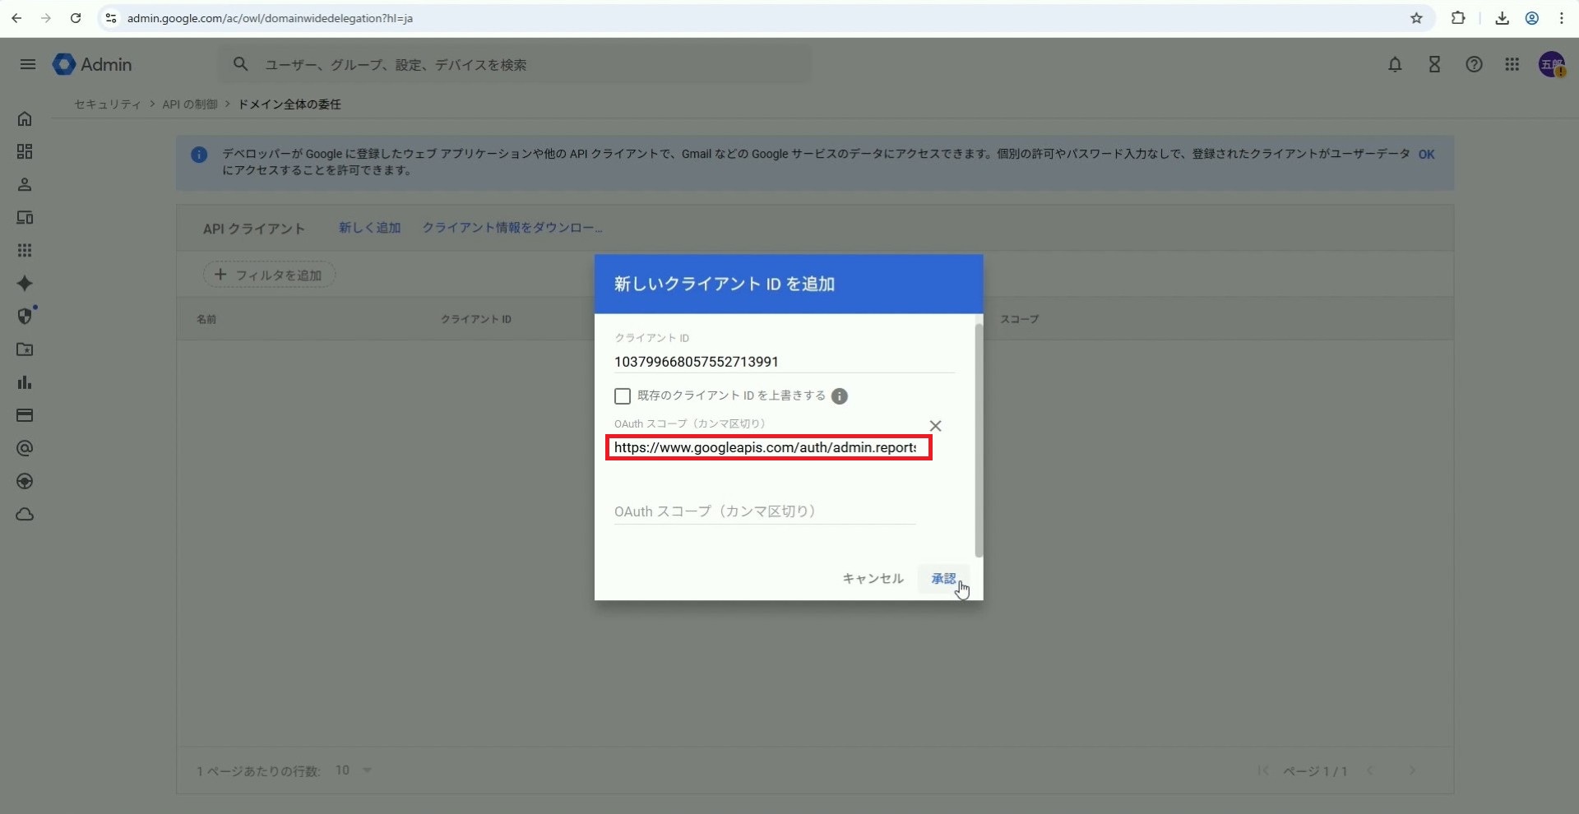
Task: Open the help question mark icon
Action: tap(1474, 64)
